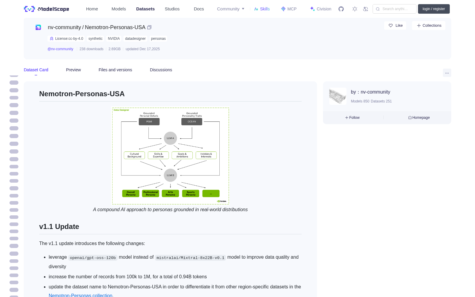Screen dimensions: 475x297
Task: Open the Nemotron-Personas collection link
Action: pyautogui.click(x=80, y=295)
